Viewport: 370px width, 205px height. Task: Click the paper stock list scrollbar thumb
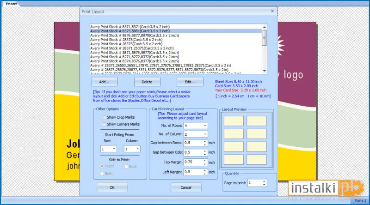tap(264, 38)
